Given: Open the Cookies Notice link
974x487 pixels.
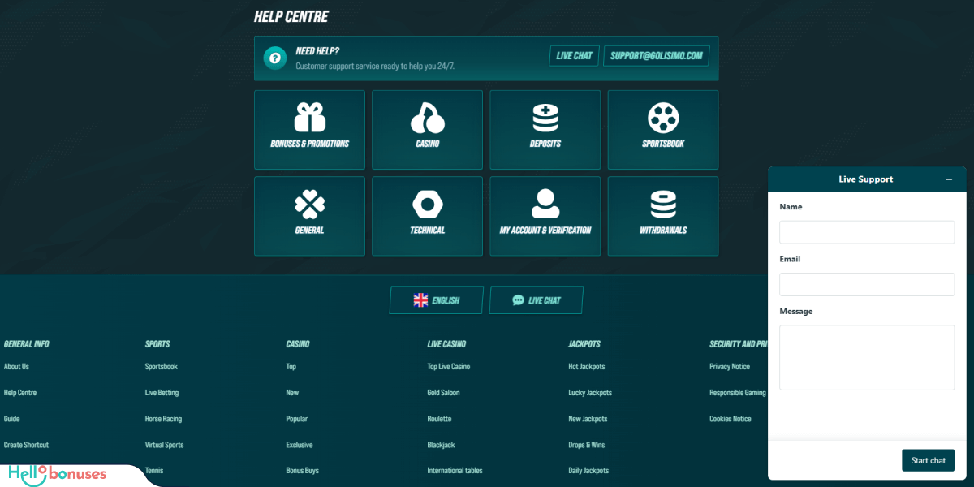Looking at the screenshot, I should pyautogui.click(x=730, y=419).
